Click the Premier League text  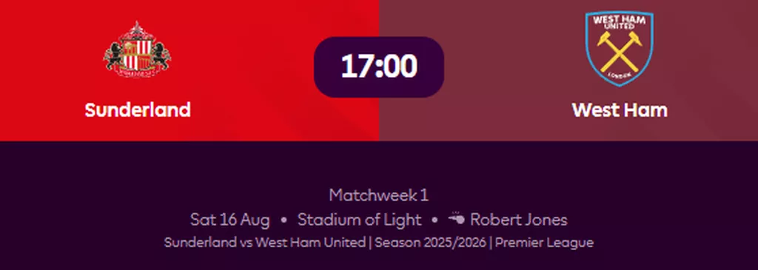pyautogui.click(x=544, y=243)
